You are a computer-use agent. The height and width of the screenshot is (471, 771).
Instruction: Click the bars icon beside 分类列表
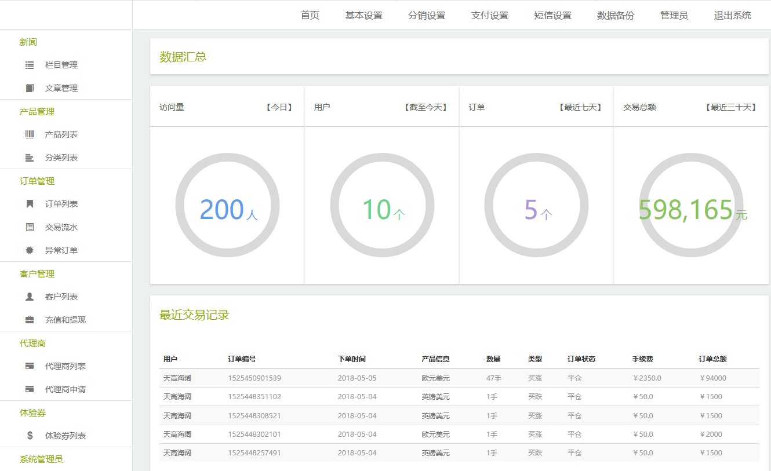(30, 158)
